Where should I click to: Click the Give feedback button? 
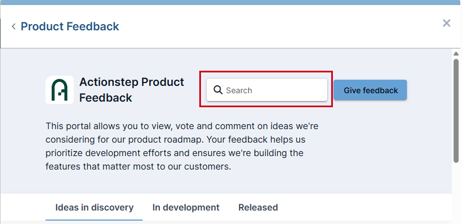(370, 90)
